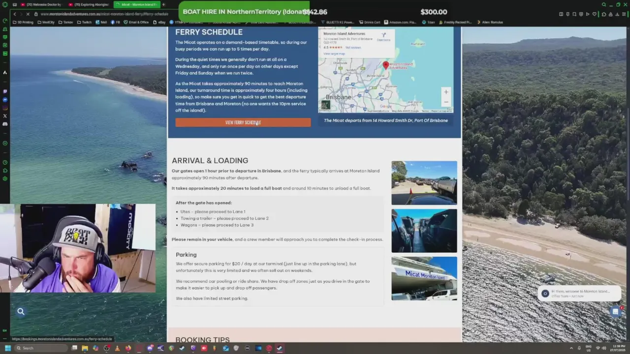Select the Micat - Moreton Island tab

click(137, 4)
